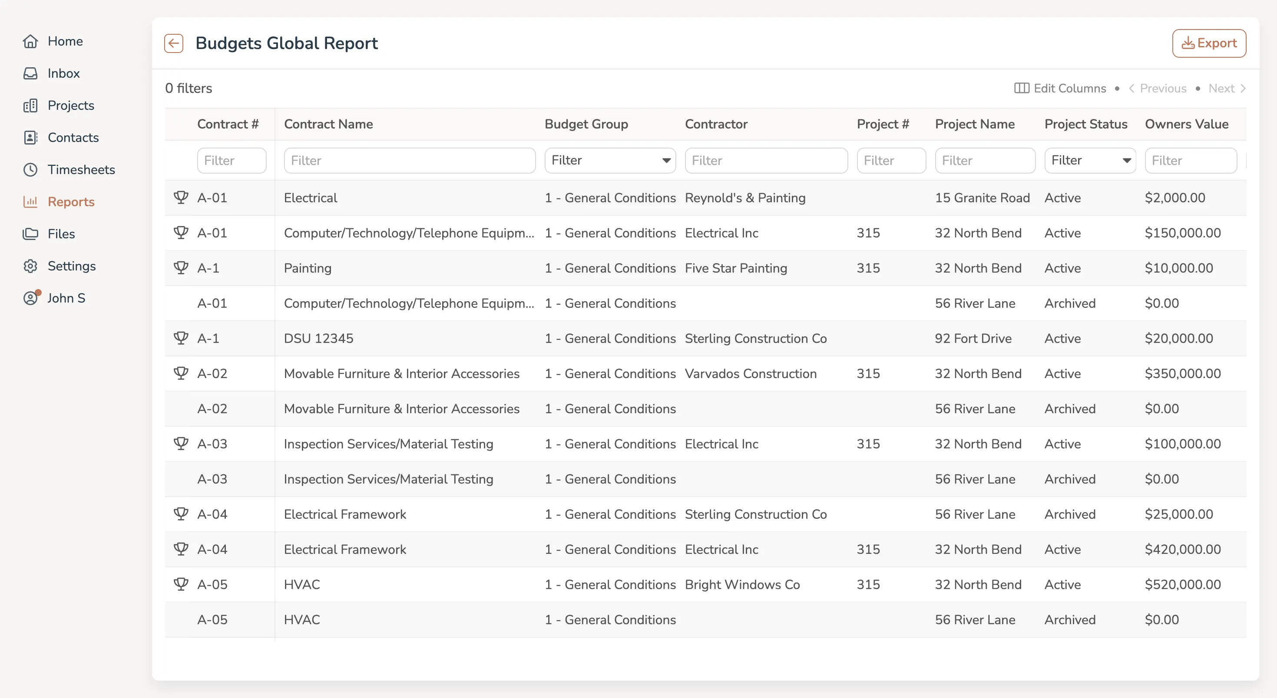View Contacts using the sidebar icon
The height and width of the screenshot is (698, 1277).
point(31,137)
